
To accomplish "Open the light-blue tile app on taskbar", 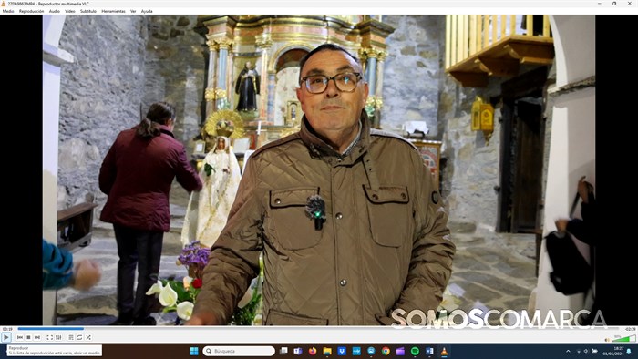I will 356,351.
